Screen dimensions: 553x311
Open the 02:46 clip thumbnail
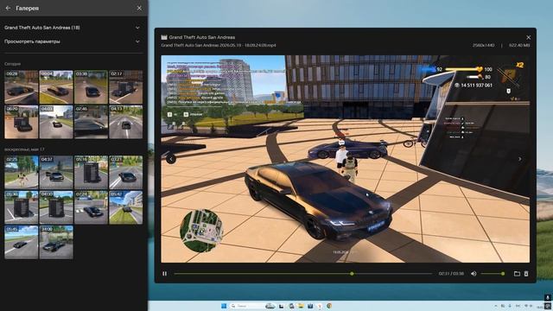[91, 122]
